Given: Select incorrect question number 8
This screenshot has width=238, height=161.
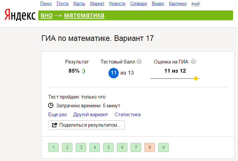Looking at the screenshot, I should (x=150, y=147).
